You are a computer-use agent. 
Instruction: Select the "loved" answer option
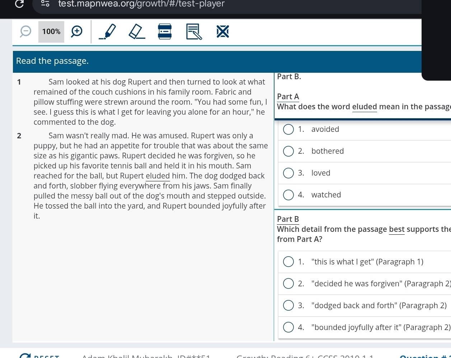pos(288,173)
